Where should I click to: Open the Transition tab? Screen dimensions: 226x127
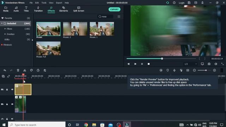[38, 9]
